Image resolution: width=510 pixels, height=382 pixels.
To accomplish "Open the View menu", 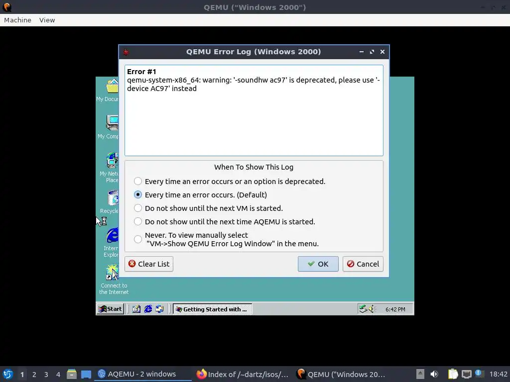I will click(47, 20).
